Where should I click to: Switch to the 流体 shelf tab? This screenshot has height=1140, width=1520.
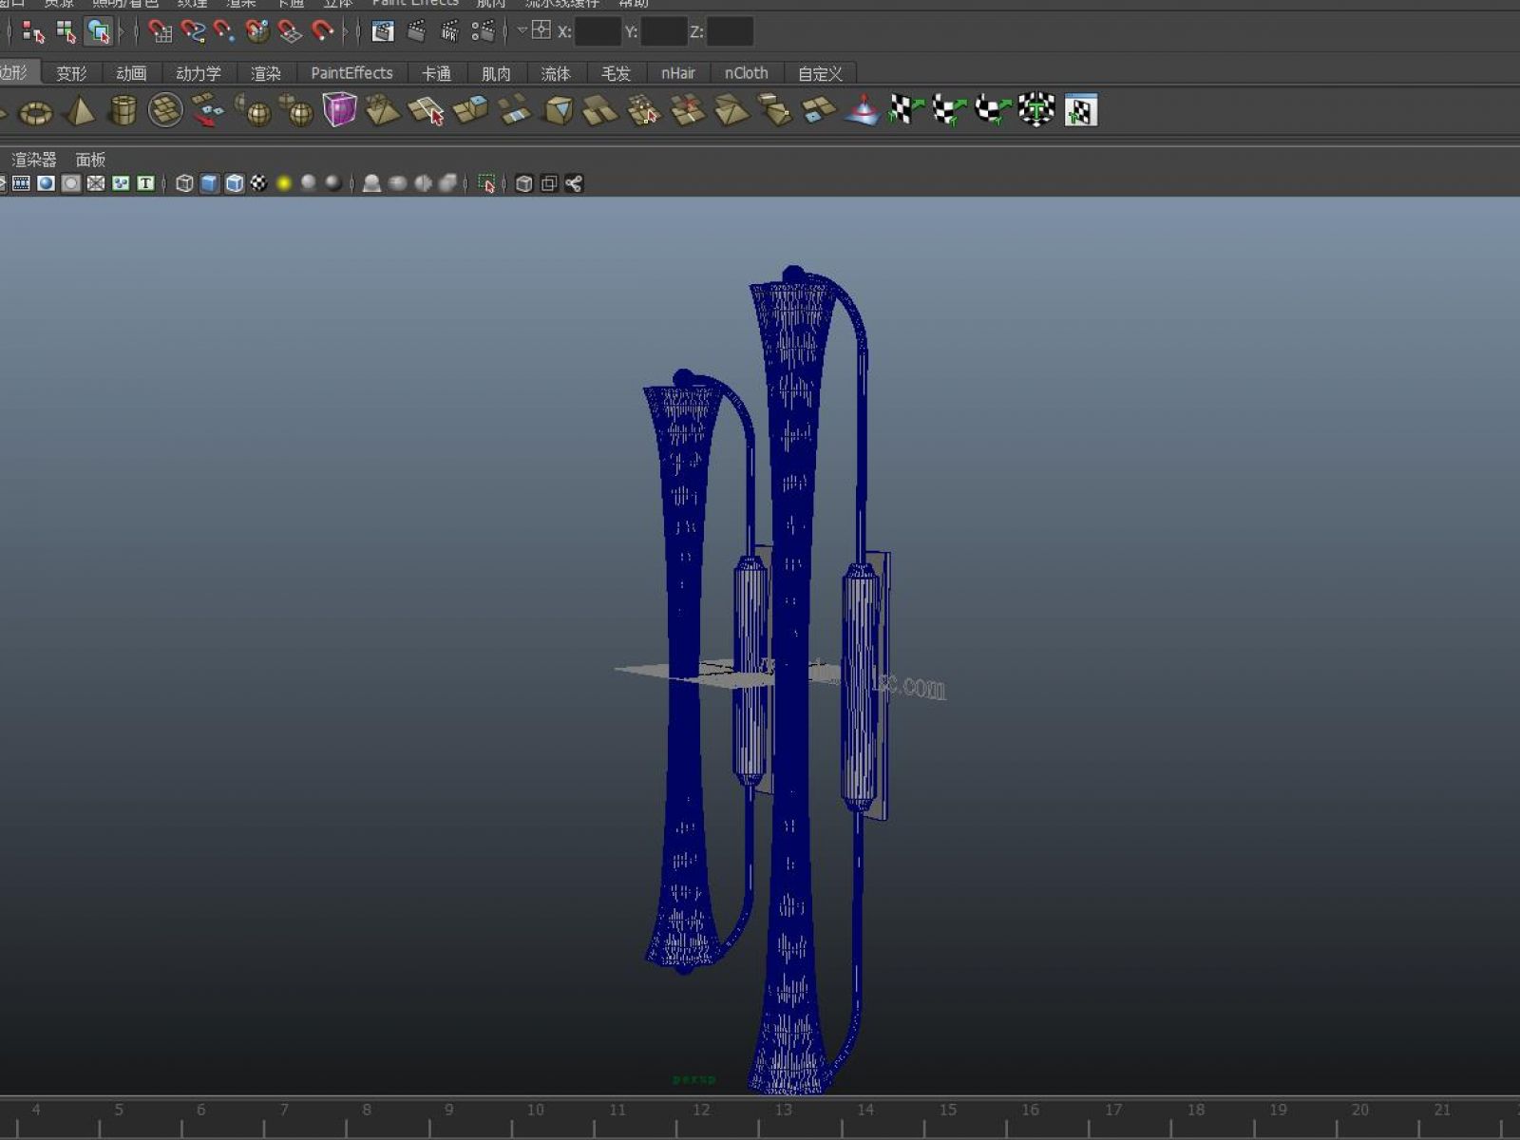[x=556, y=73]
